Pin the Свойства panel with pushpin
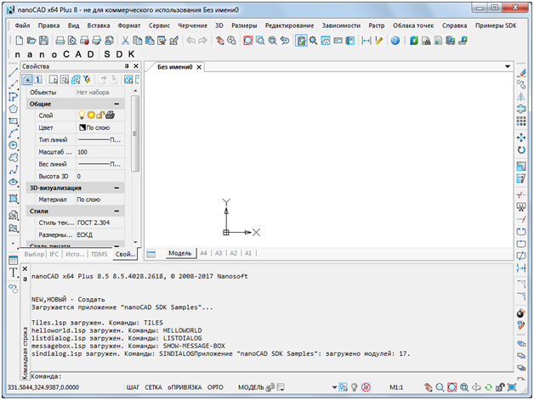 pos(127,66)
